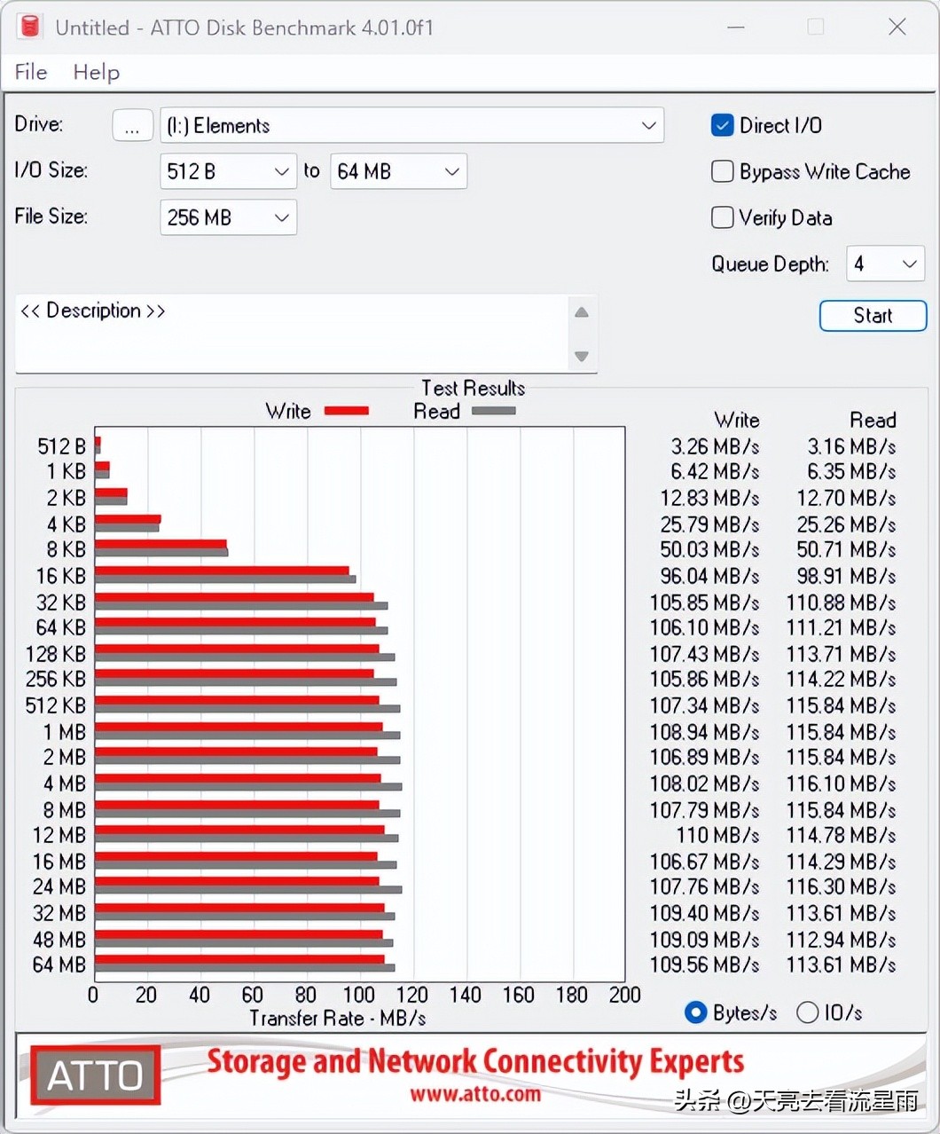Click the gray Read legend swatch
940x1134 pixels.
tap(494, 411)
